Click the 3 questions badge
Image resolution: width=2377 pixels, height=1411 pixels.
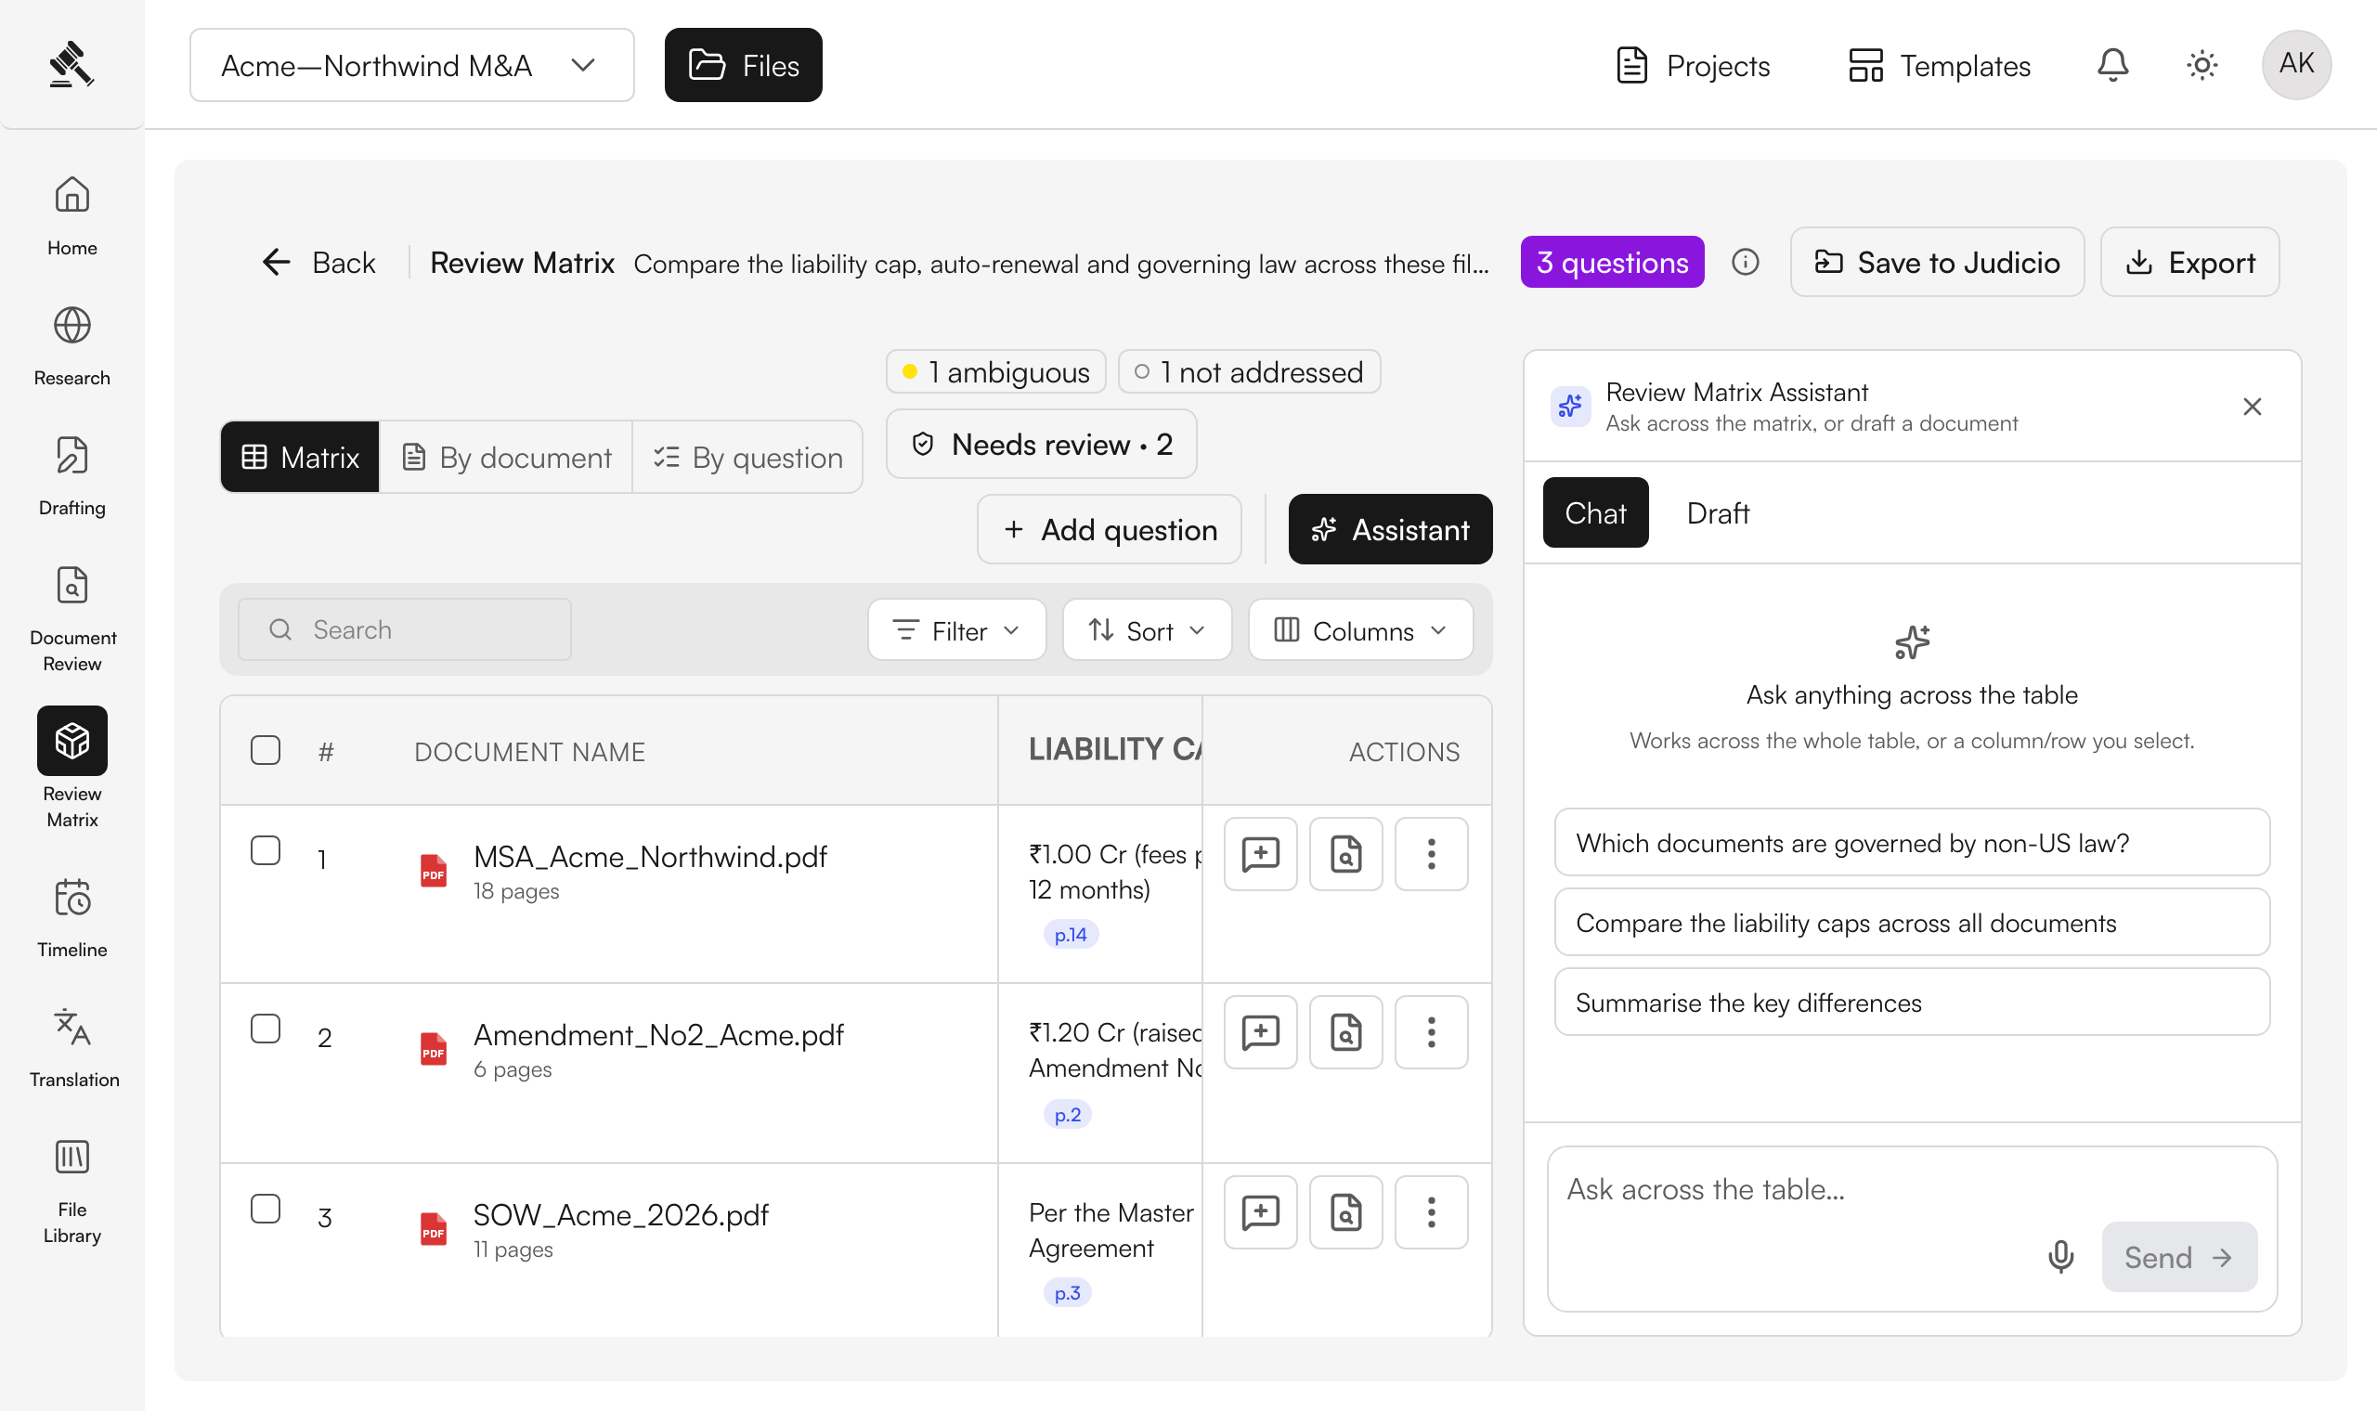[1613, 263]
